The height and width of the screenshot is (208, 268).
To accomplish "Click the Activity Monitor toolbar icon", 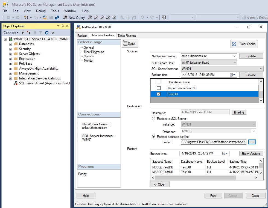I will pyautogui.click(x=164, y=17).
